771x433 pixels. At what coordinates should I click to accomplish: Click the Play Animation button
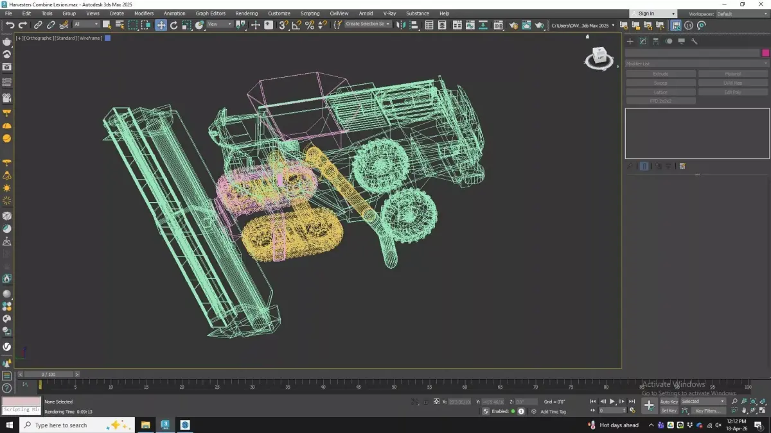click(x=612, y=402)
